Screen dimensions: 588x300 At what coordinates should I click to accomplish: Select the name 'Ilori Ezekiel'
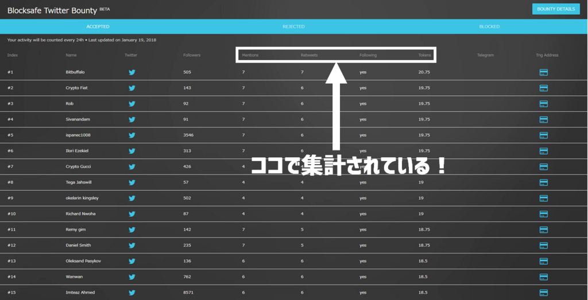[77, 150]
